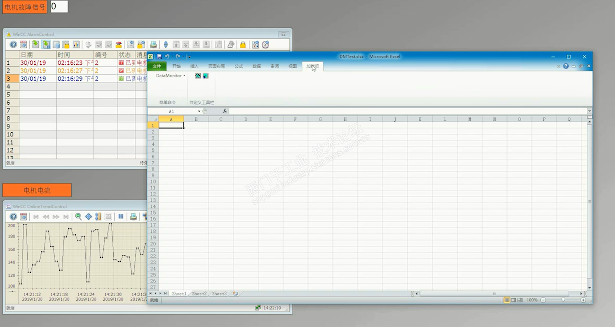Image resolution: width=615 pixels, height=327 pixels.
Task: Switch to the 视图 ribbon tab
Action: click(292, 66)
